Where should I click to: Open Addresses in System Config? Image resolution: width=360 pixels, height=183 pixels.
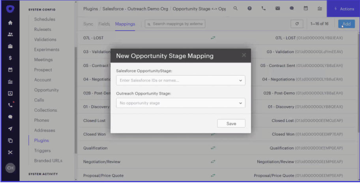45,130
